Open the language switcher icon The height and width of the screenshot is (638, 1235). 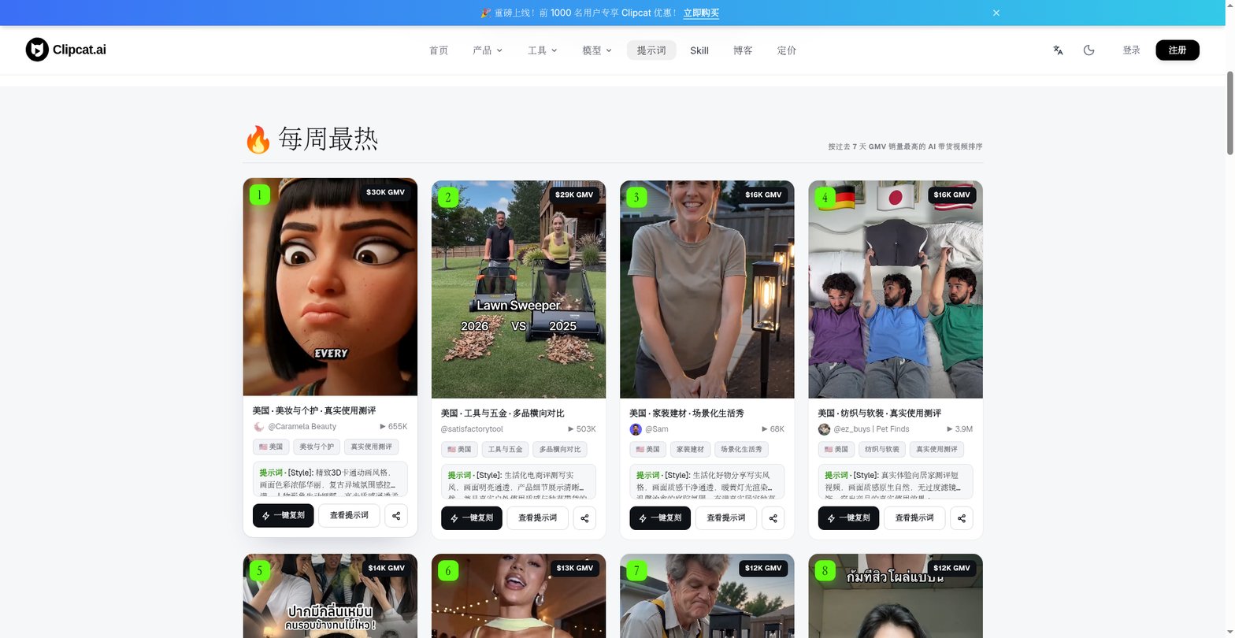point(1058,50)
